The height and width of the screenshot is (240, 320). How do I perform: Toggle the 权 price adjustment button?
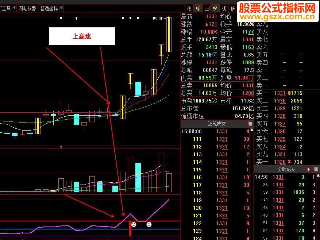[215, 8]
